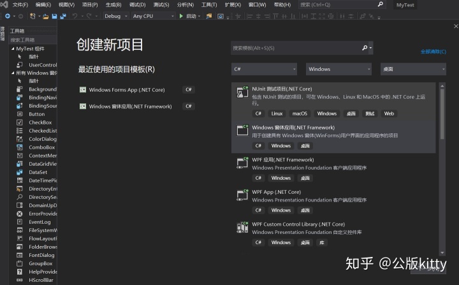Click the template list scroll down arrow
The image size is (459, 285).
(x=442, y=252)
